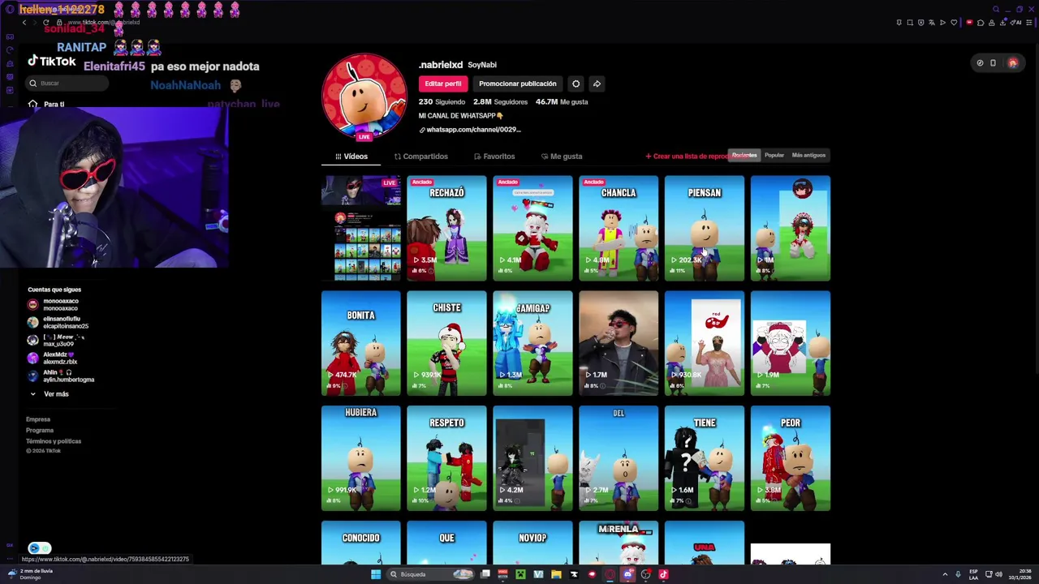1039x584 pixels.
Task: Select the Popular sort option
Action: [x=774, y=155]
